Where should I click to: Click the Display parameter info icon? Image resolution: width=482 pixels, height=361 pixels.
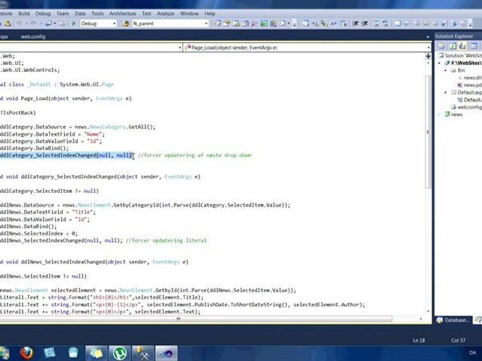315,24
